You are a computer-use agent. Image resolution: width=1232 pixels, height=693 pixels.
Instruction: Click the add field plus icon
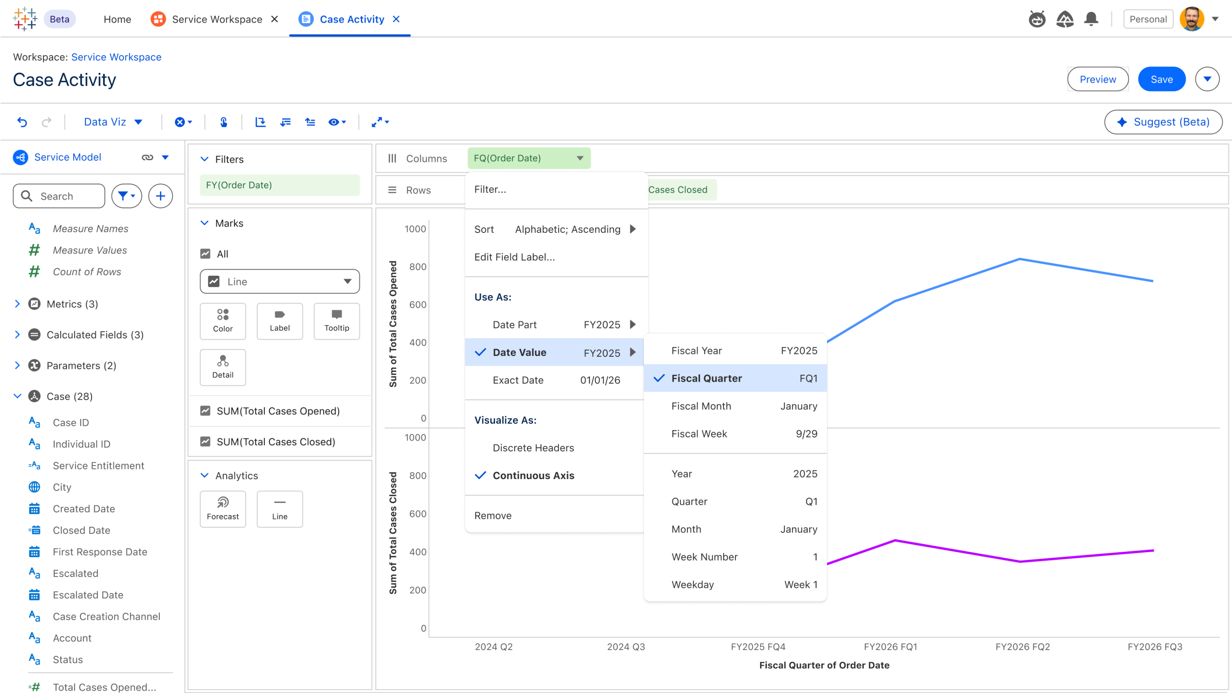coord(160,196)
